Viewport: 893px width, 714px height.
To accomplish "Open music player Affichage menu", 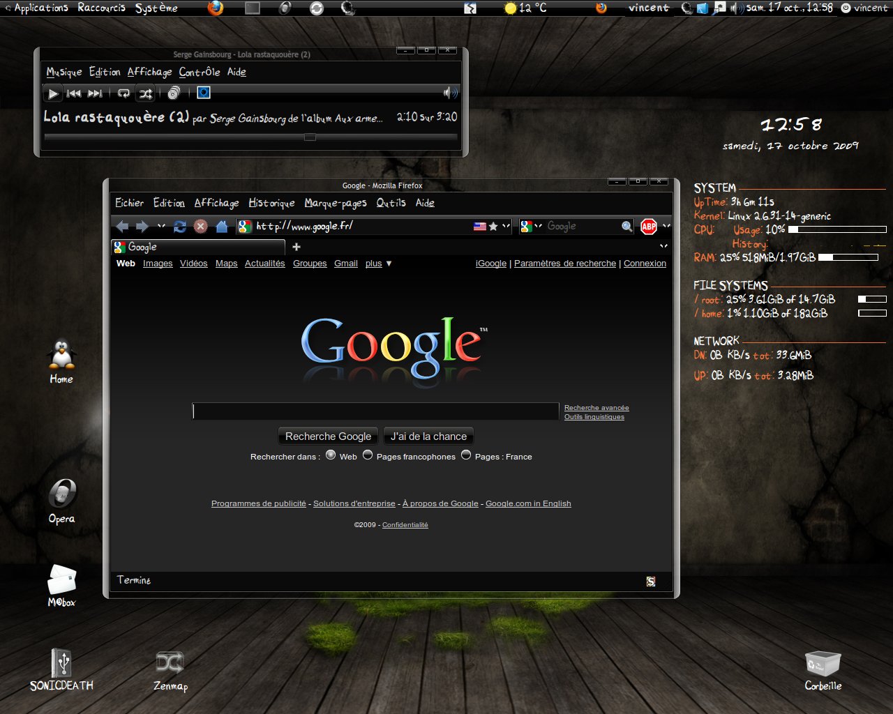I will (x=150, y=72).
